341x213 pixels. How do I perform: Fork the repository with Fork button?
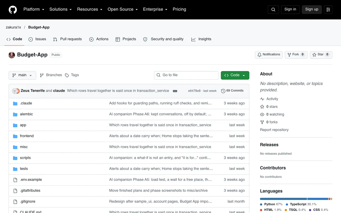(296, 55)
